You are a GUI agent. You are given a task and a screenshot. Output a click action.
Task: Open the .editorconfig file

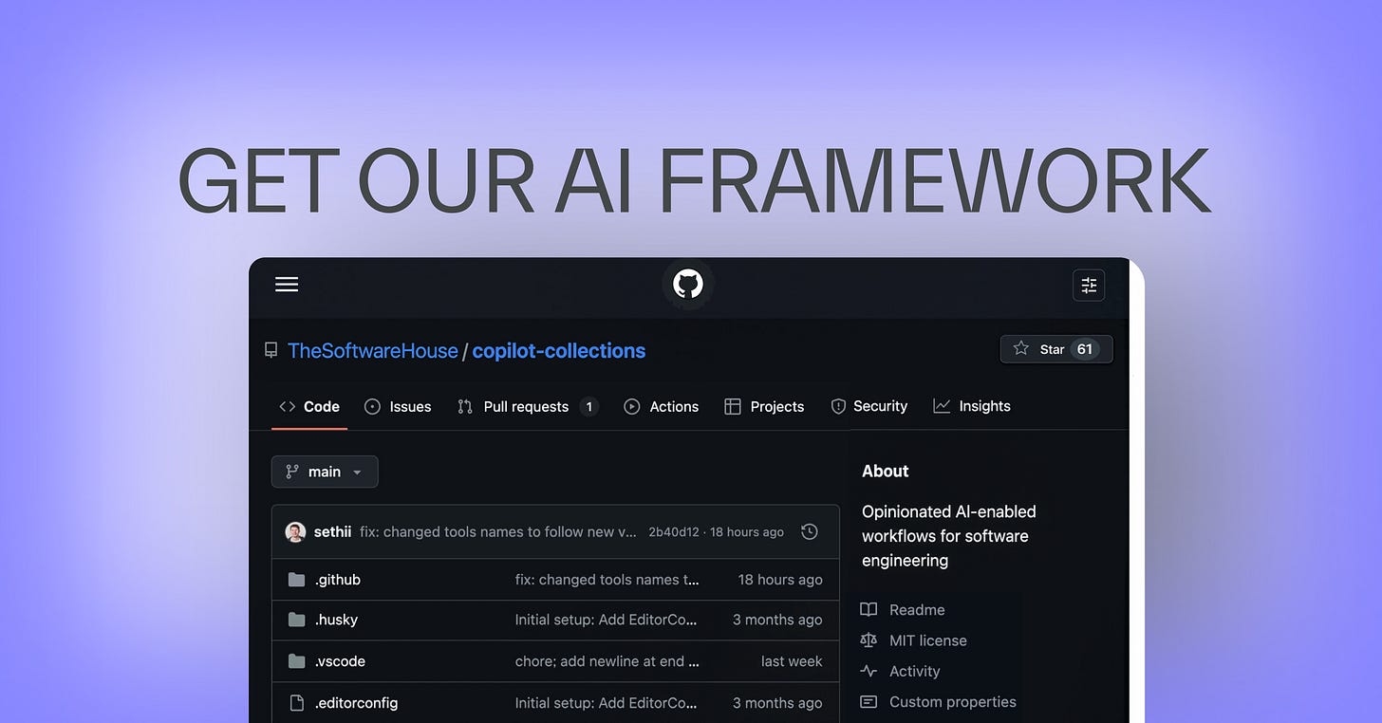356,703
